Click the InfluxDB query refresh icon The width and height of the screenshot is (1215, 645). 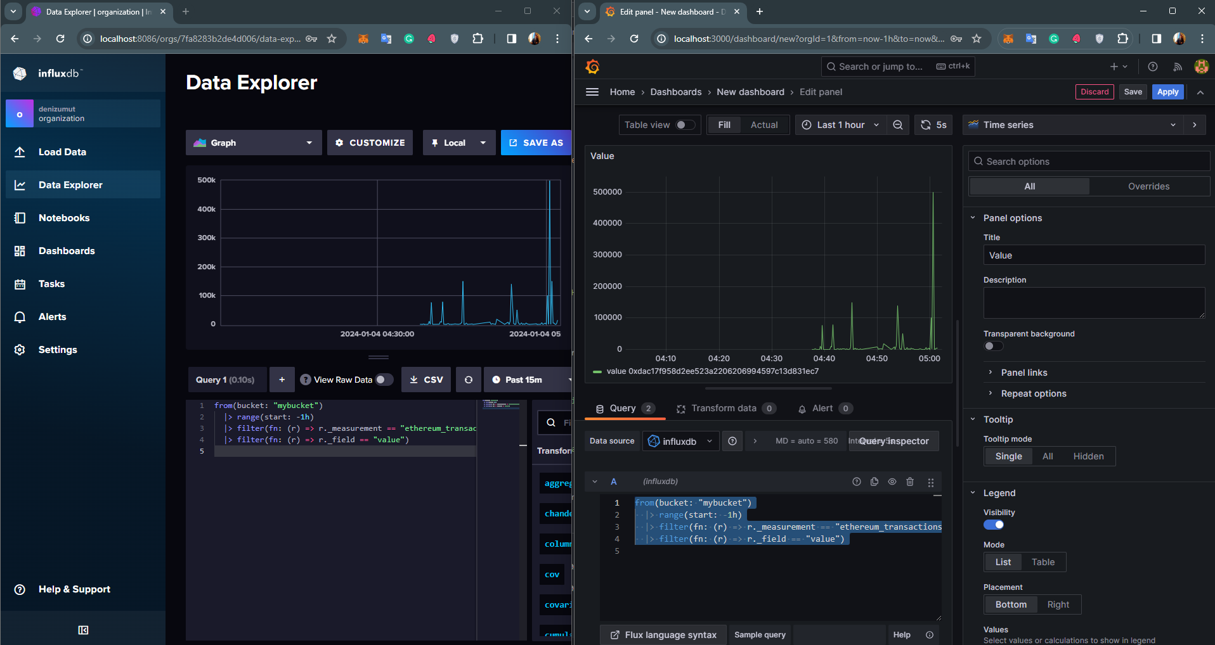click(469, 380)
